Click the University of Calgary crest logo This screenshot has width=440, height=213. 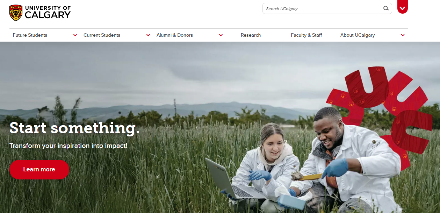(x=16, y=13)
